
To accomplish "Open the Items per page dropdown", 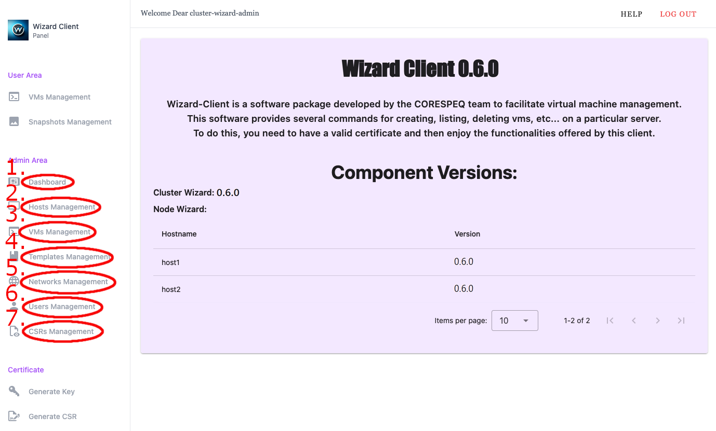I will pos(514,321).
